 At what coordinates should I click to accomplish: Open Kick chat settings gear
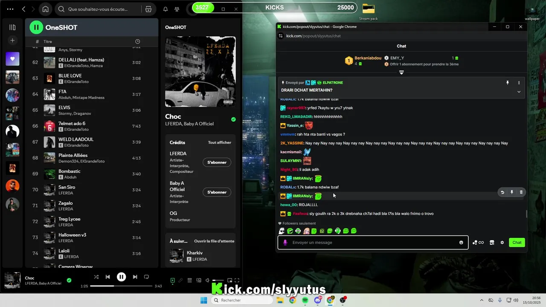[x=502, y=243]
